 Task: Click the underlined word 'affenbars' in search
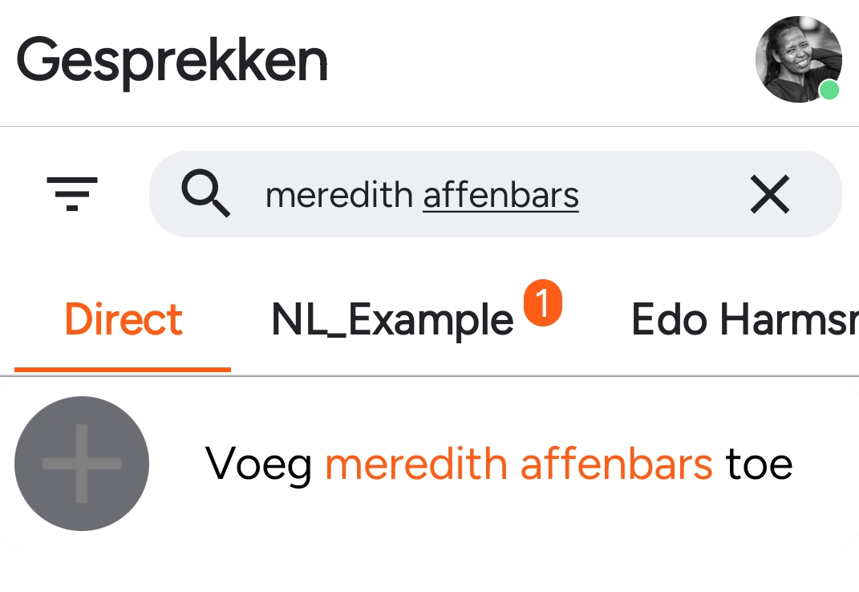point(500,194)
